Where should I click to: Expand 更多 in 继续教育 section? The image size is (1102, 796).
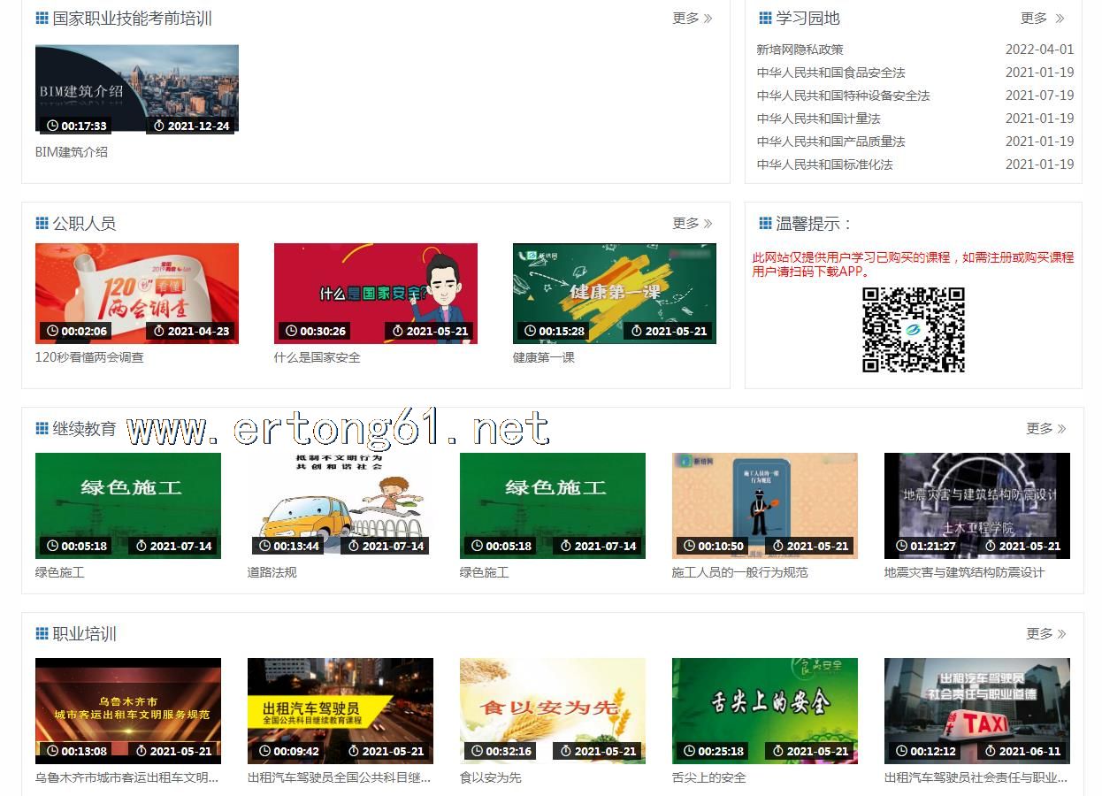tap(1045, 429)
